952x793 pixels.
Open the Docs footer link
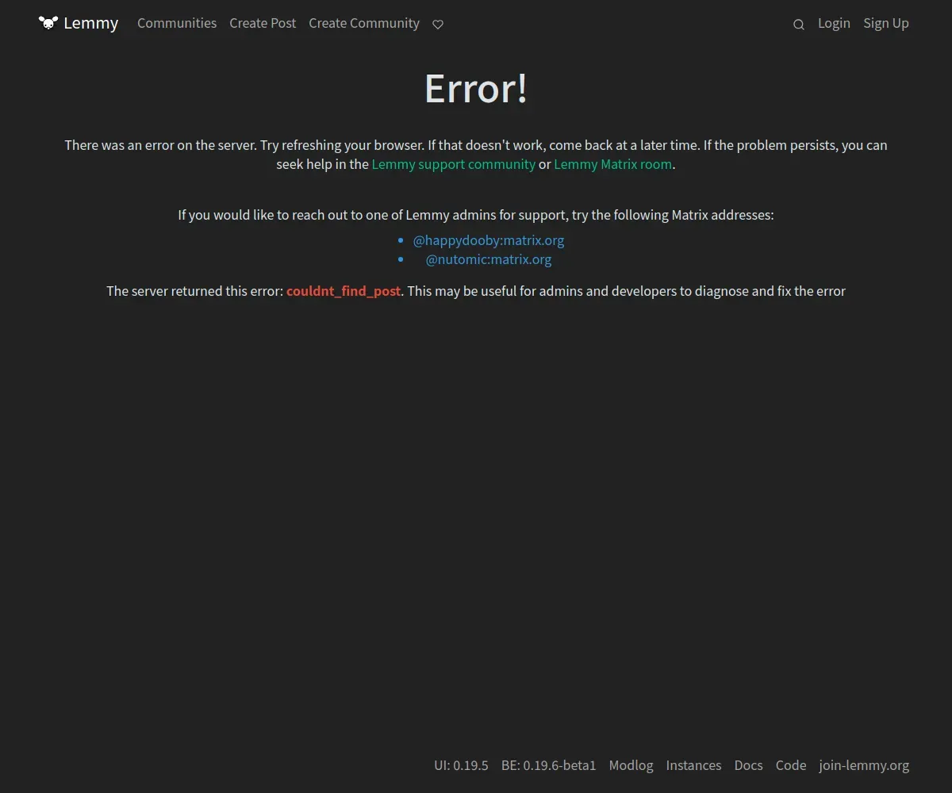pyautogui.click(x=749, y=765)
